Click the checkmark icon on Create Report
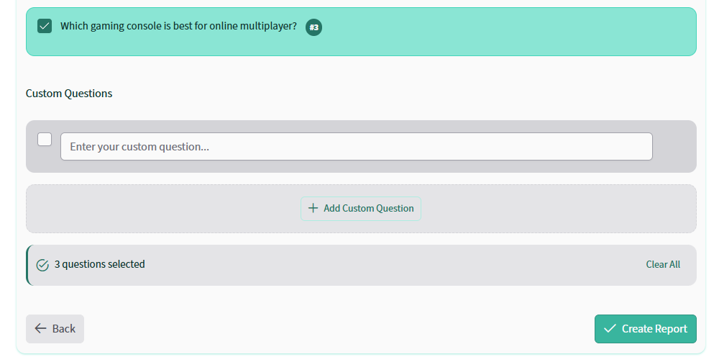 click(x=610, y=329)
